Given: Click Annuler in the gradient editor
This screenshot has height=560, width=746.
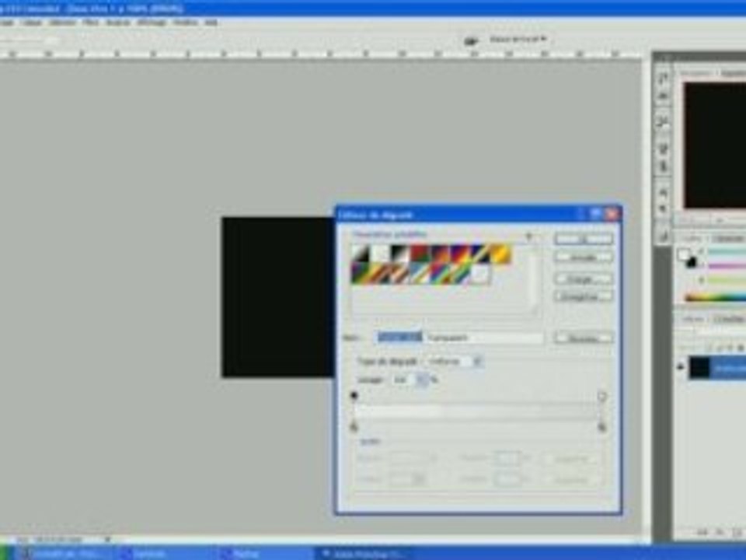Looking at the screenshot, I should click(584, 257).
